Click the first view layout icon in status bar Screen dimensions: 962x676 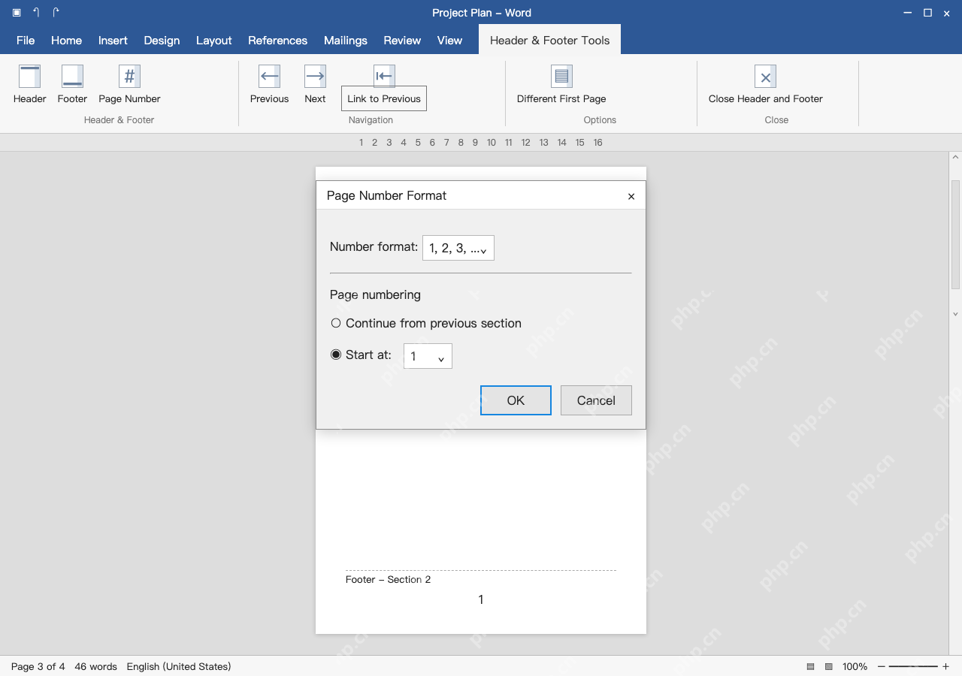pyautogui.click(x=811, y=666)
